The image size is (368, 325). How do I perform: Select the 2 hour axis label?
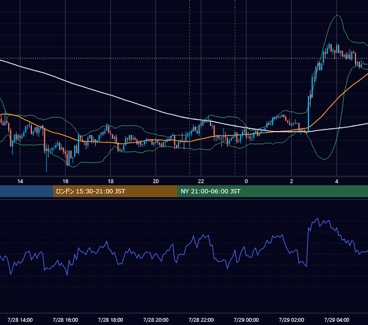(x=291, y=181)
